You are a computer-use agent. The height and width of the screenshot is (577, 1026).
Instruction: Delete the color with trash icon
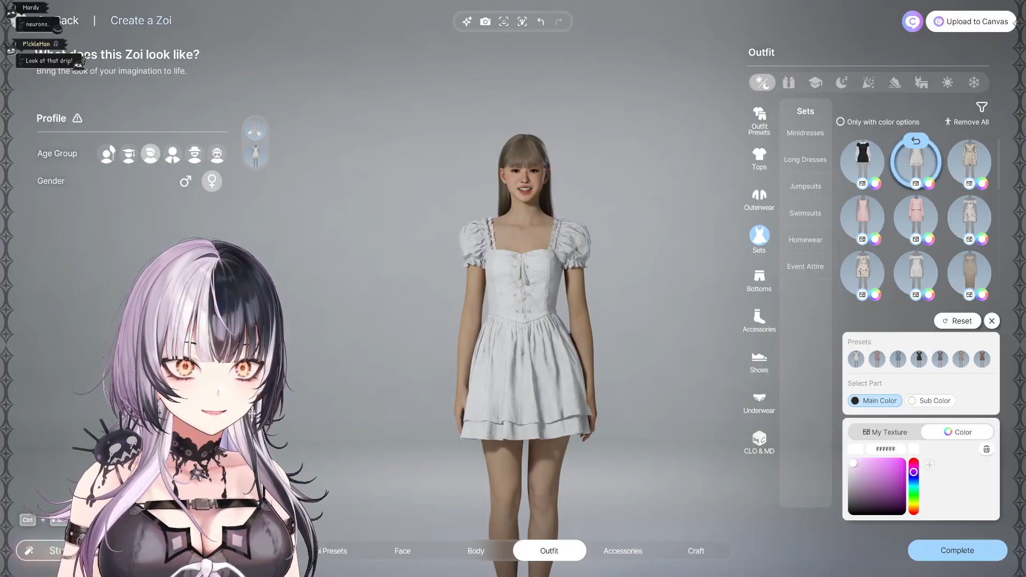986,449
